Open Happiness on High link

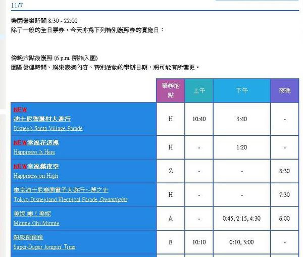(x=36, y=176)
